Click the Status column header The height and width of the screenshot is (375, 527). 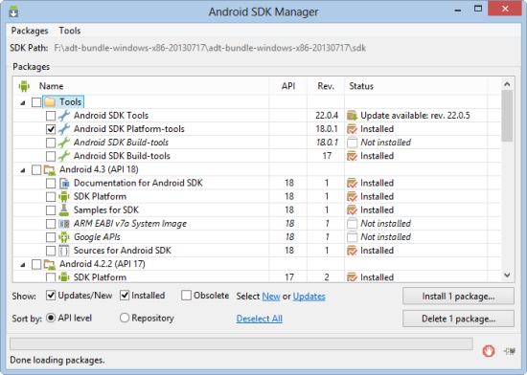coord(416,86)
